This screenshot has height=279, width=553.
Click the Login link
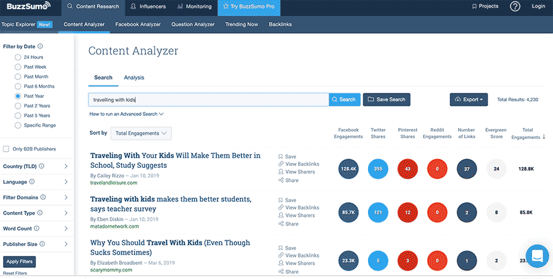coord(538,6)
